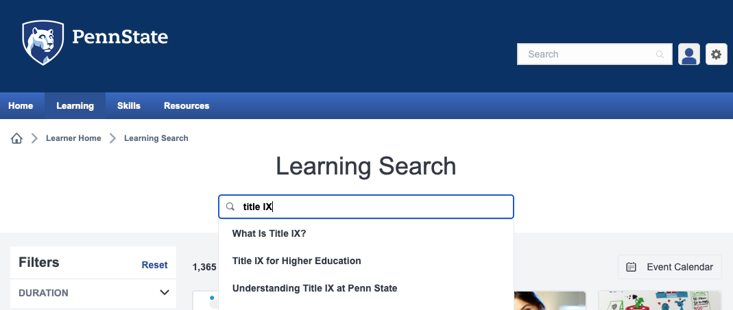The width and height of the screenshot is (733, 310).
Task: Open the Duration filter section
Action: [x=93, y=293]
